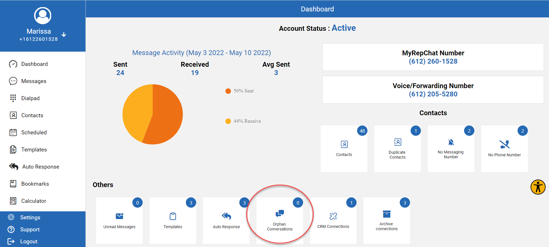Go to Dialpad in the sidebar
Image resolution: width=549 pixels, height=247 pixels.
coord(30,98)
